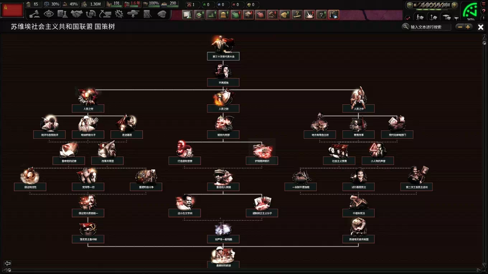
Task: Zoom out the focus tree
Action: point(460,27)
